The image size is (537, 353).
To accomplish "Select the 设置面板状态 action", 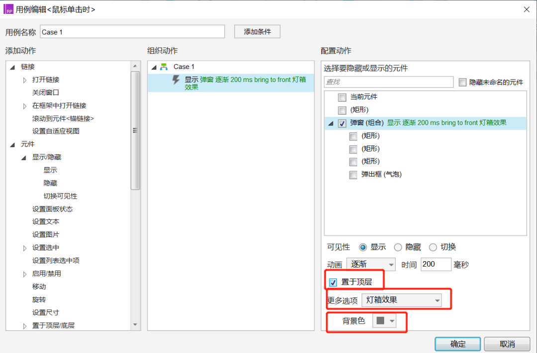I will coord(52,209).
